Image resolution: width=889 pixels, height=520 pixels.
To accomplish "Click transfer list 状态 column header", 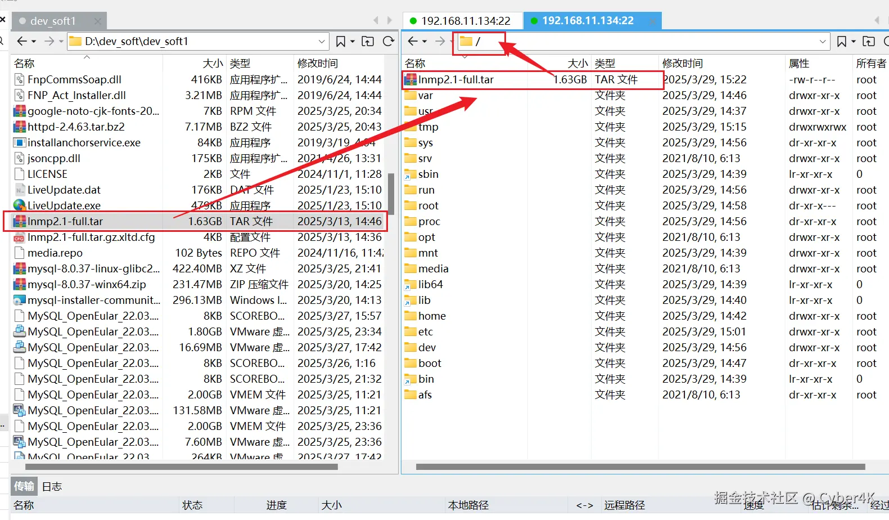I will point(192,505).
